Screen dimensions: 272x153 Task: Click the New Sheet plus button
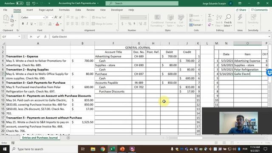point(68,138)
